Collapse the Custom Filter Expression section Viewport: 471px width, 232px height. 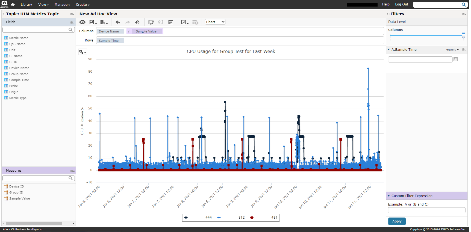(x=388, y=196)
